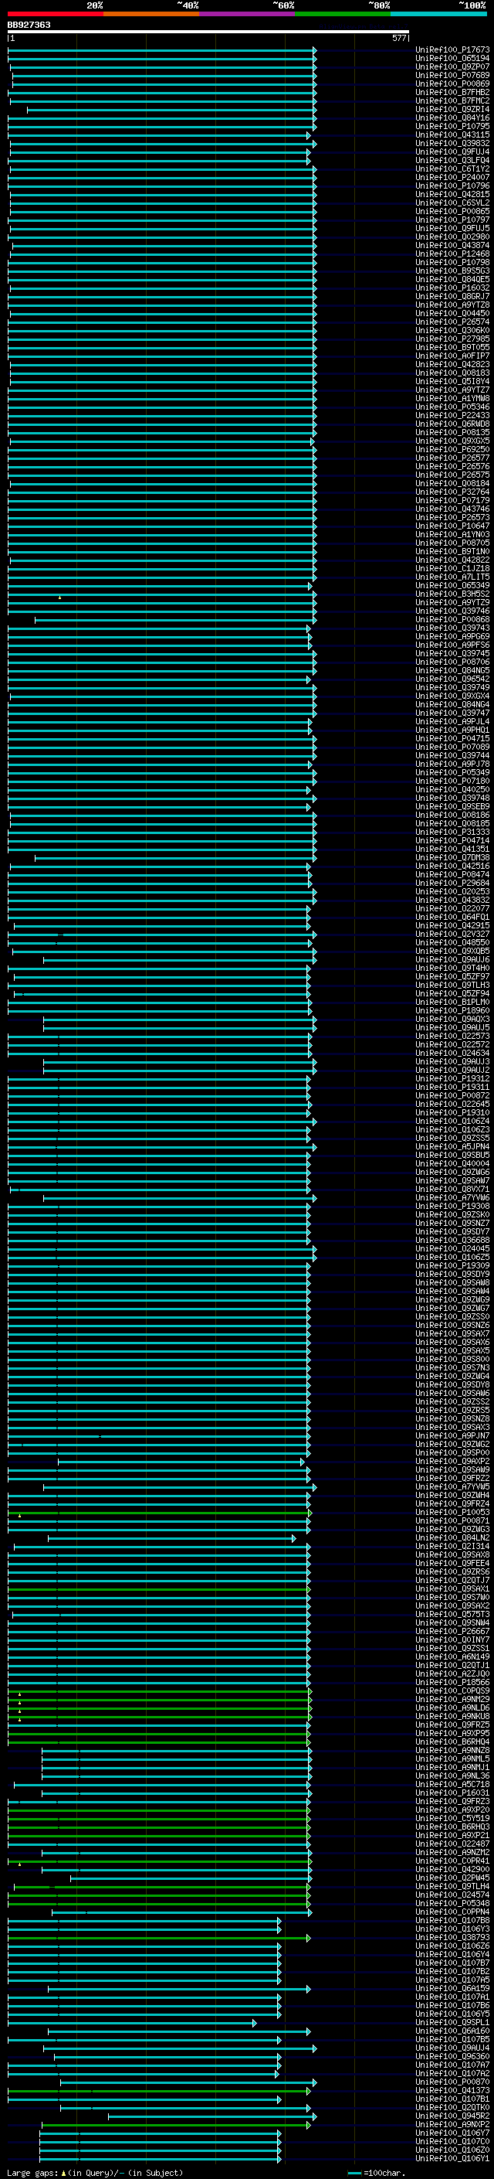Open hit UniRef100_P00869
The image size is (494, 2179).
coord(452,83)
